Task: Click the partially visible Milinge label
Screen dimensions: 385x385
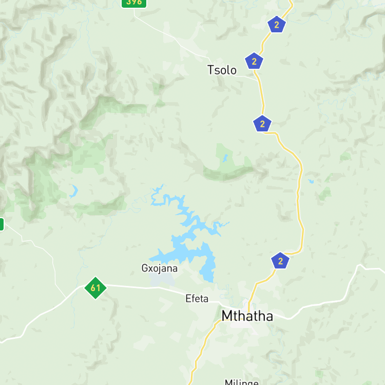Action: (242, 382)
